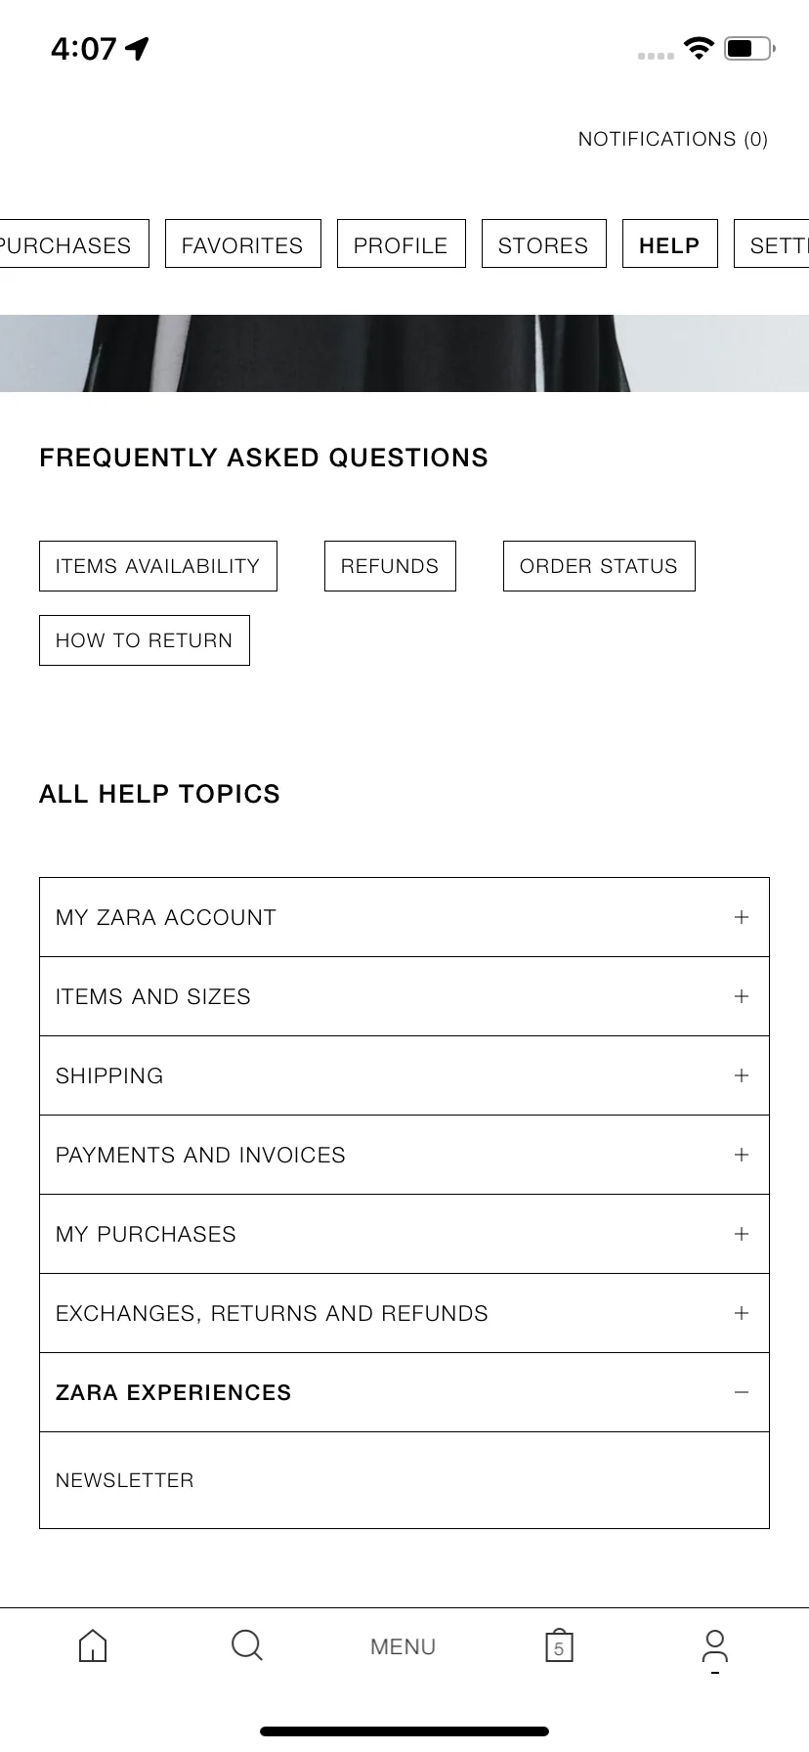This screenshot has height=1752, width=809.
Task: Expand My Purchases help topic
Action: click(404, 1234)
